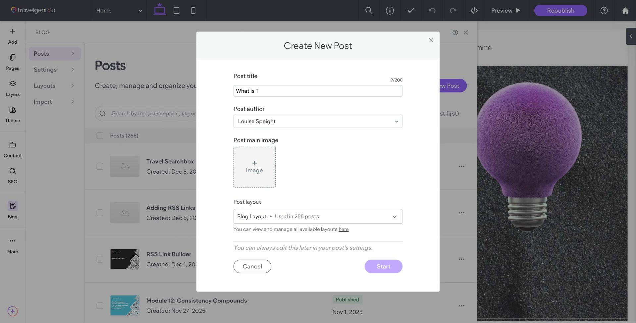Open the Theme panel
This screenshot has height=323, width=636.
(13, 114)
